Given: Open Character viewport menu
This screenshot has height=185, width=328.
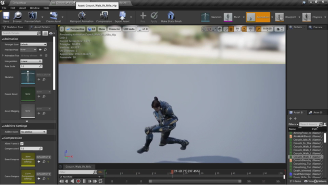Looking at the screenshot, I should [x=114, y=29].
